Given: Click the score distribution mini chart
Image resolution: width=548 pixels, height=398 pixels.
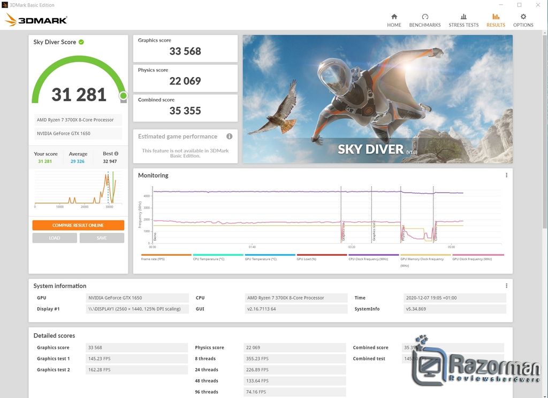Looking at the screenshot, I should tap(78, 189).
